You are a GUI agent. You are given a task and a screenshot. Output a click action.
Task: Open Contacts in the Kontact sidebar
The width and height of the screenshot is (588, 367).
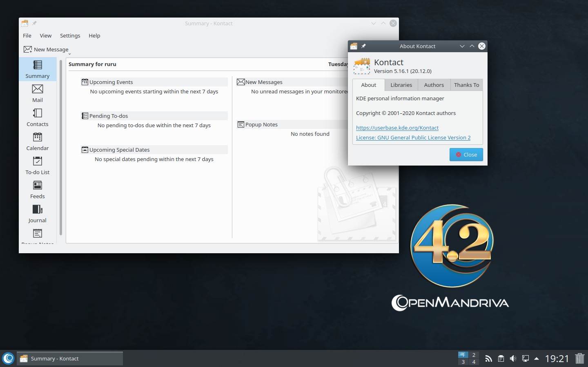pos(37,117)
